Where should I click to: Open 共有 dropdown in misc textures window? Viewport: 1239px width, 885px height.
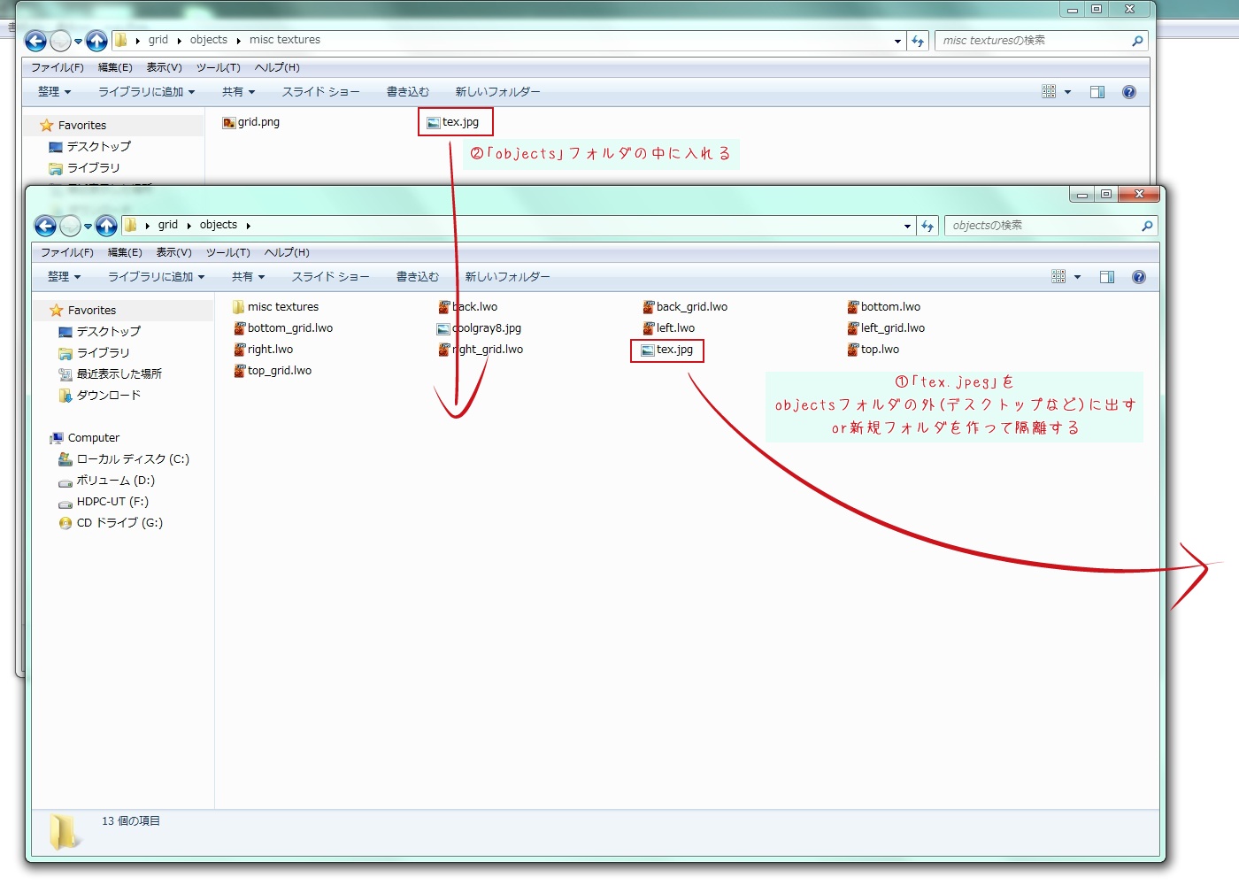(239, 92)
